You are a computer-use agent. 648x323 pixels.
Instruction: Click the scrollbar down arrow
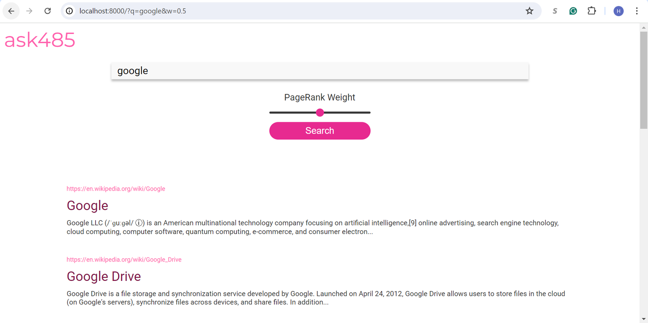click(644, 319)
